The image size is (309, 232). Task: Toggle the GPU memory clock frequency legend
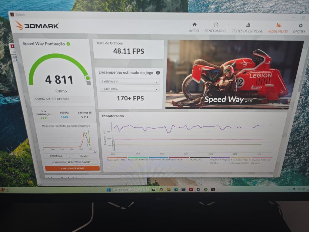[241, 161]
